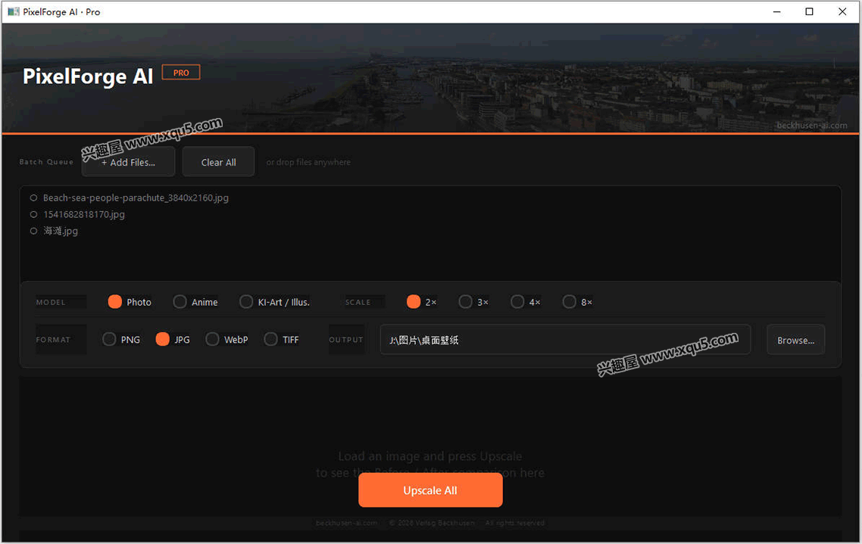Click the + Add Files... button
Viewport: 862px width, 544px height.
coord(128,162)
